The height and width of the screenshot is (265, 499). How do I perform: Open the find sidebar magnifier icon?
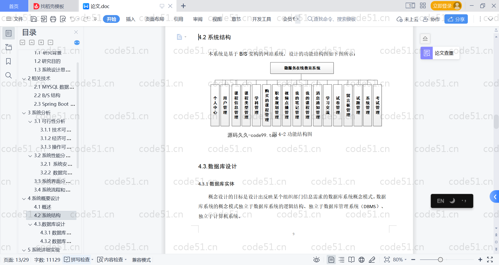9,75
